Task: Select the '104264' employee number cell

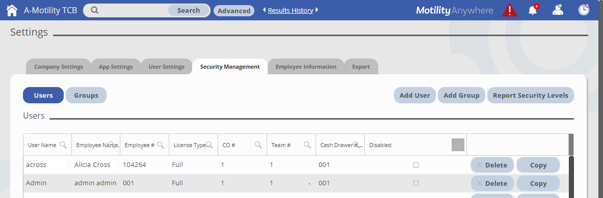Action: point(145,165)
